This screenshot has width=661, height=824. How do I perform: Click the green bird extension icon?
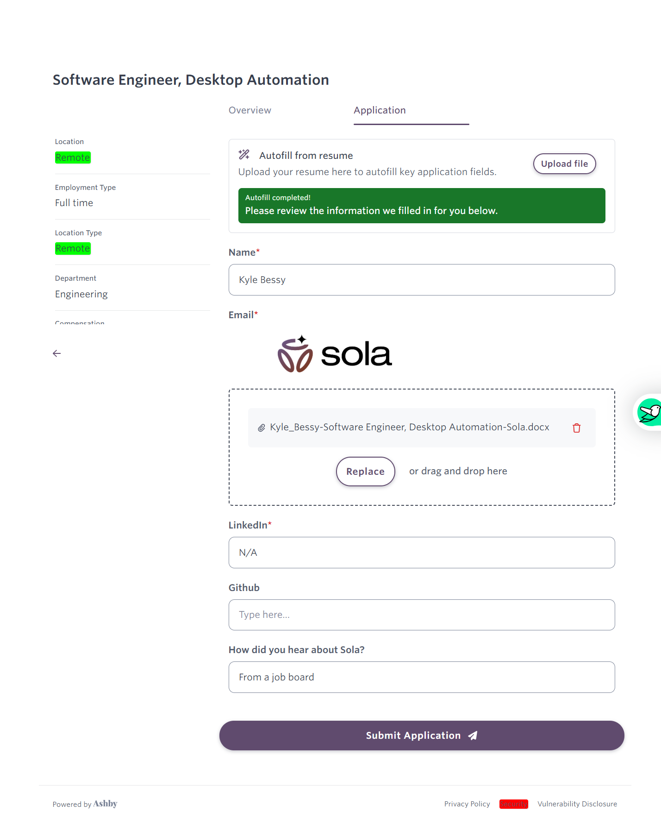tap(650, 412)
